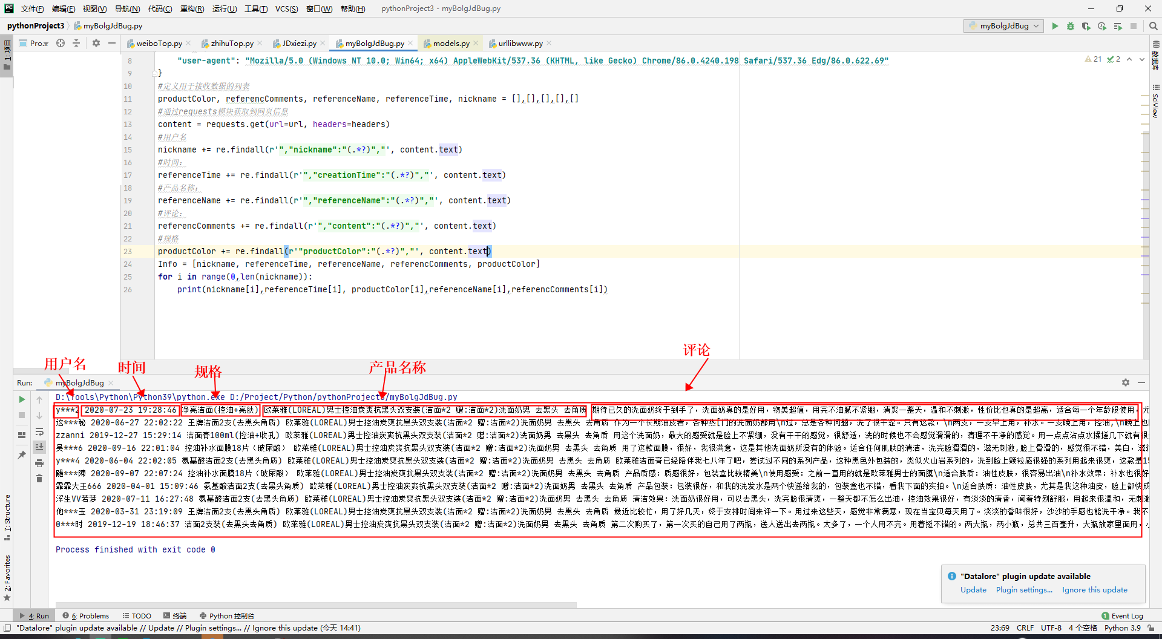Open Project panel options gear
Image resolution: width=1162 pixels, height=639 pixels.
(96, 43)
